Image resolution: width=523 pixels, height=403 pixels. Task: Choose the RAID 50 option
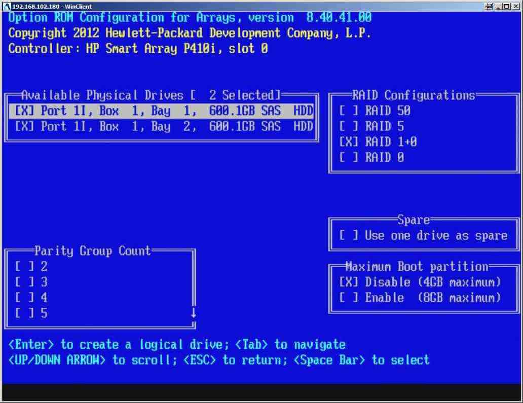[x=375, y=111]
